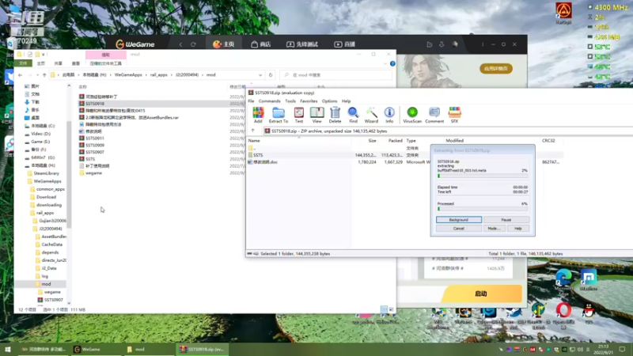Cancel the extraction dialog

[459, 229]
